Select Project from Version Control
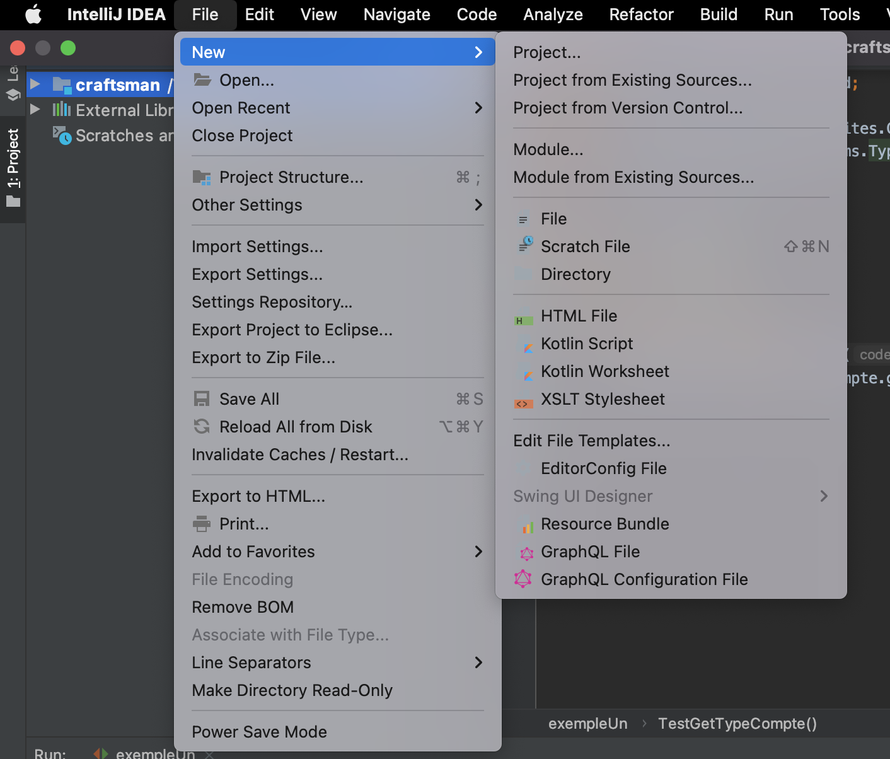This screenshot has width=890, height=759. tap(671, 108)
